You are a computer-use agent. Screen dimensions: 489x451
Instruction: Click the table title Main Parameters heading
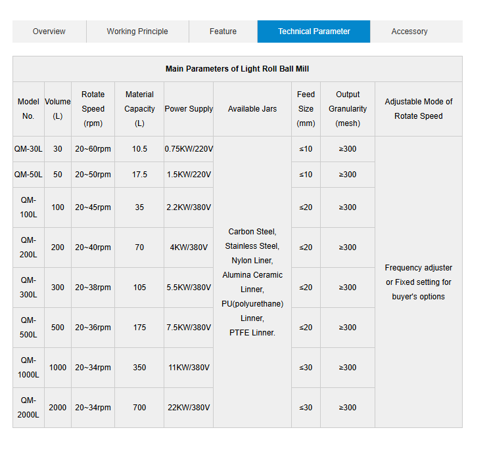(x=237, y=69)
